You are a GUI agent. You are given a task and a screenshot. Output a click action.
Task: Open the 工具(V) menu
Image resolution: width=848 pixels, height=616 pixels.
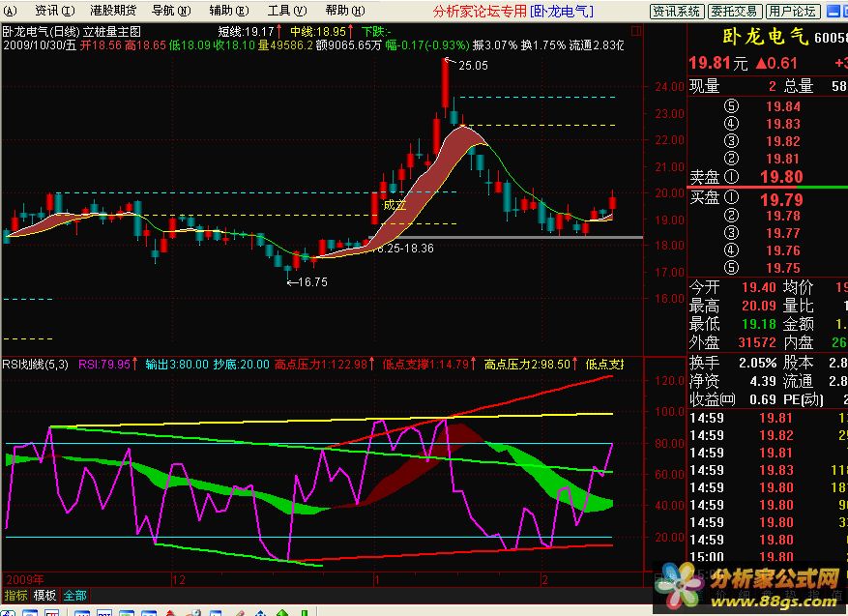coord(286,11)
